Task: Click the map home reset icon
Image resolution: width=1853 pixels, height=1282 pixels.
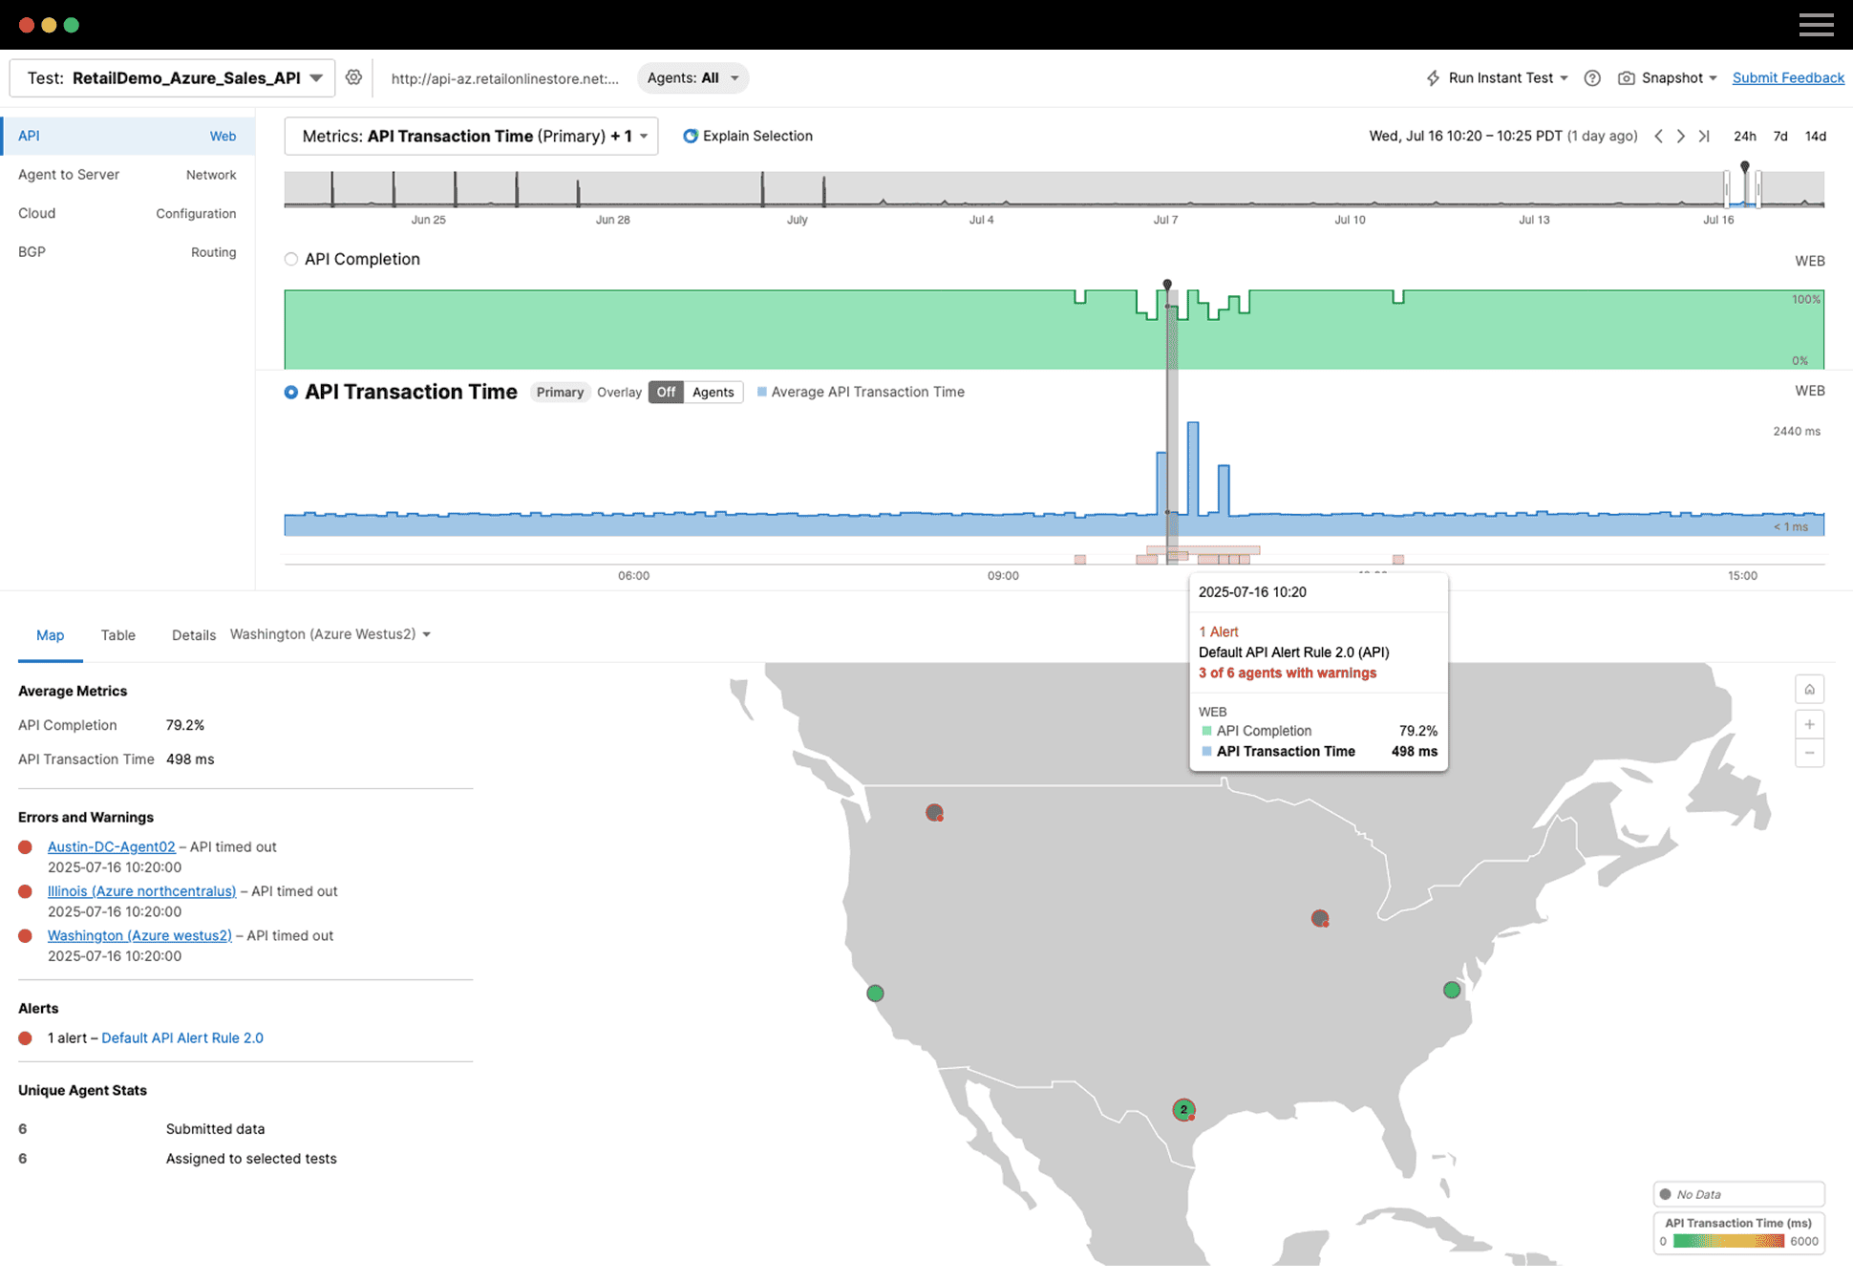Action: (1809, 689)
